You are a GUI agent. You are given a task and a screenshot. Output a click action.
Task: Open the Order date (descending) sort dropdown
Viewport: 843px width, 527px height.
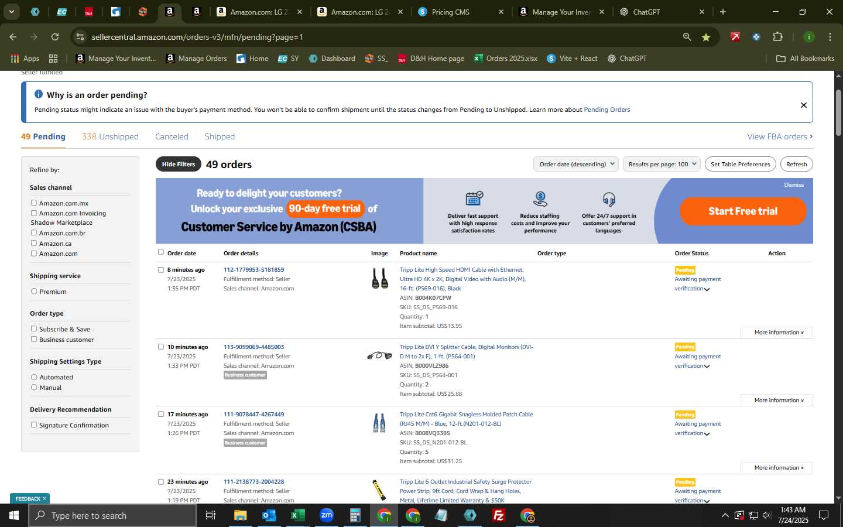pos(576,164)
